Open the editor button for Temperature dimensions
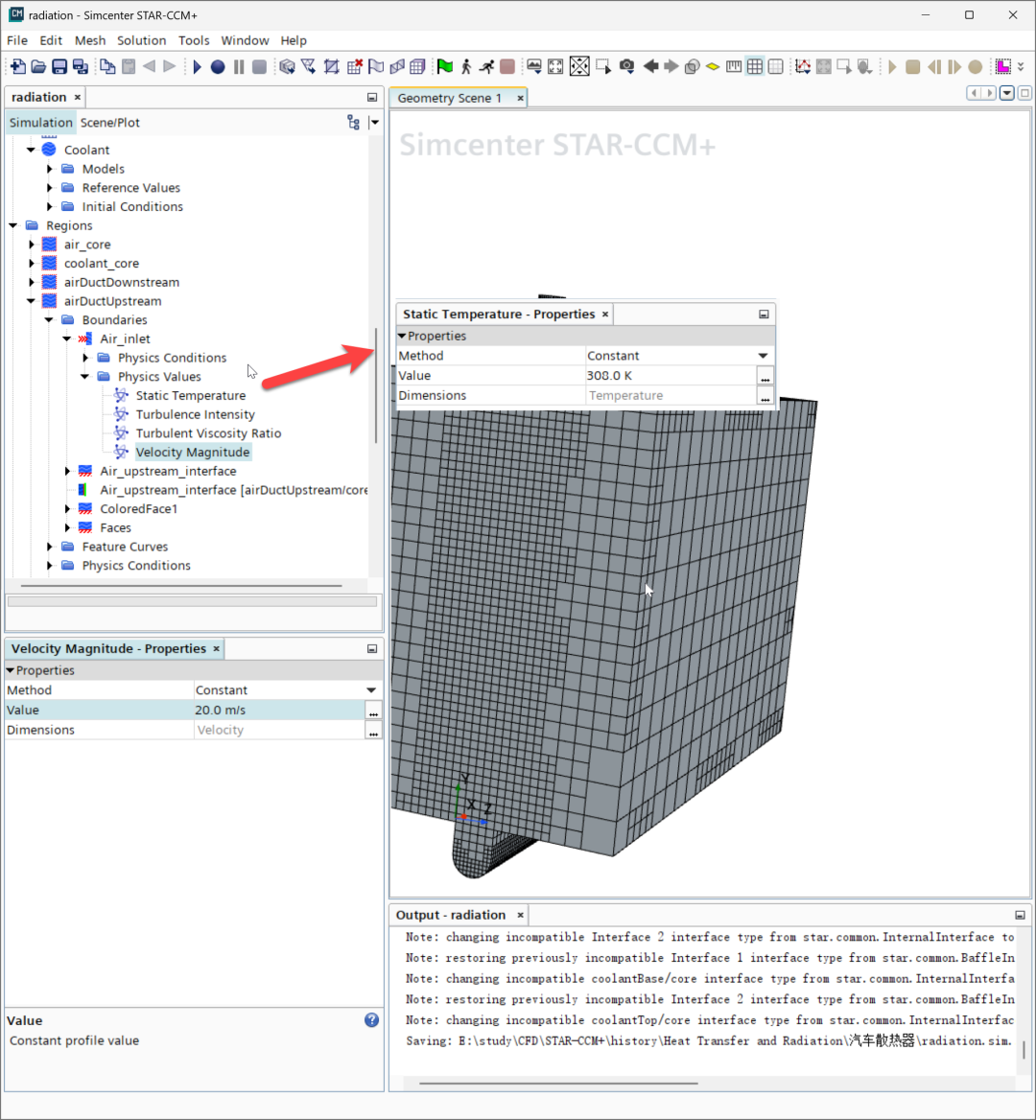 click(x=765, y=396)
